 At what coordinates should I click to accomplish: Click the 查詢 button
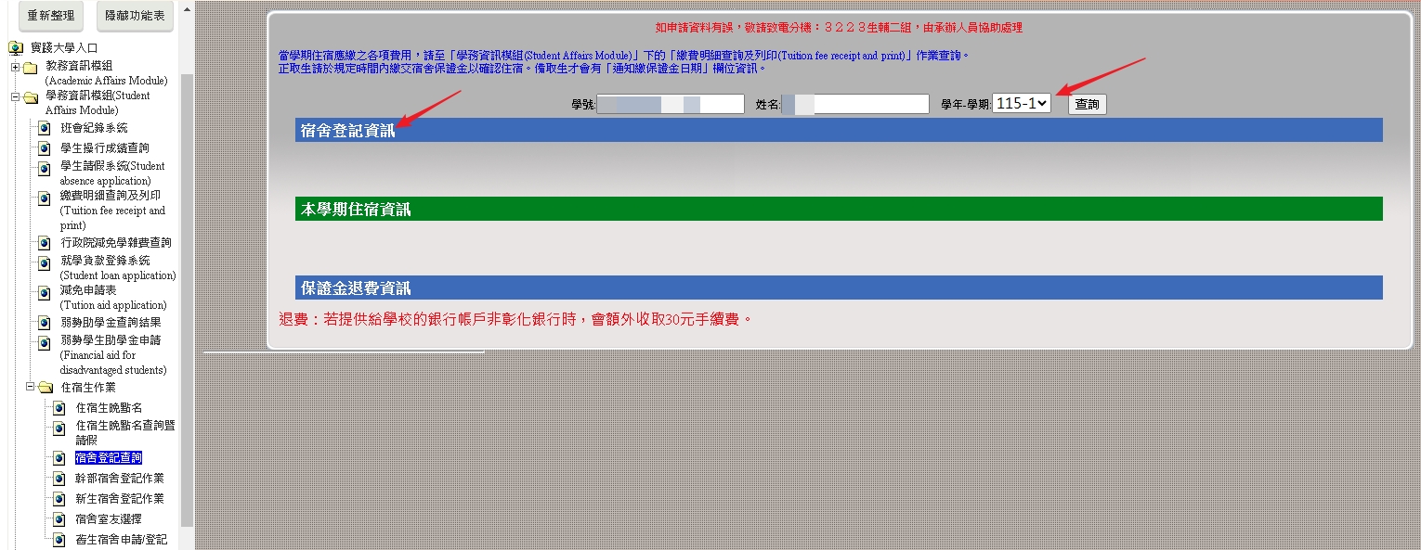tap(1087, 104)
